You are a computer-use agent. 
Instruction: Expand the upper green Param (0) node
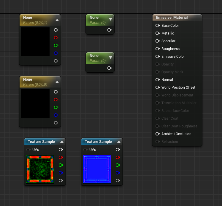[111, 19]
